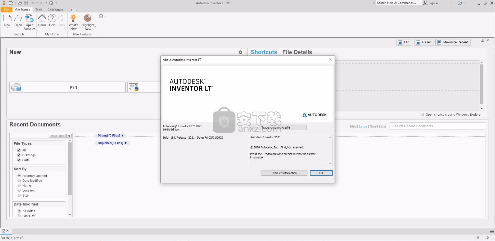The image size is (495, 241).
Task: Click the New file icon in ribbon
Action: [7, 18]
